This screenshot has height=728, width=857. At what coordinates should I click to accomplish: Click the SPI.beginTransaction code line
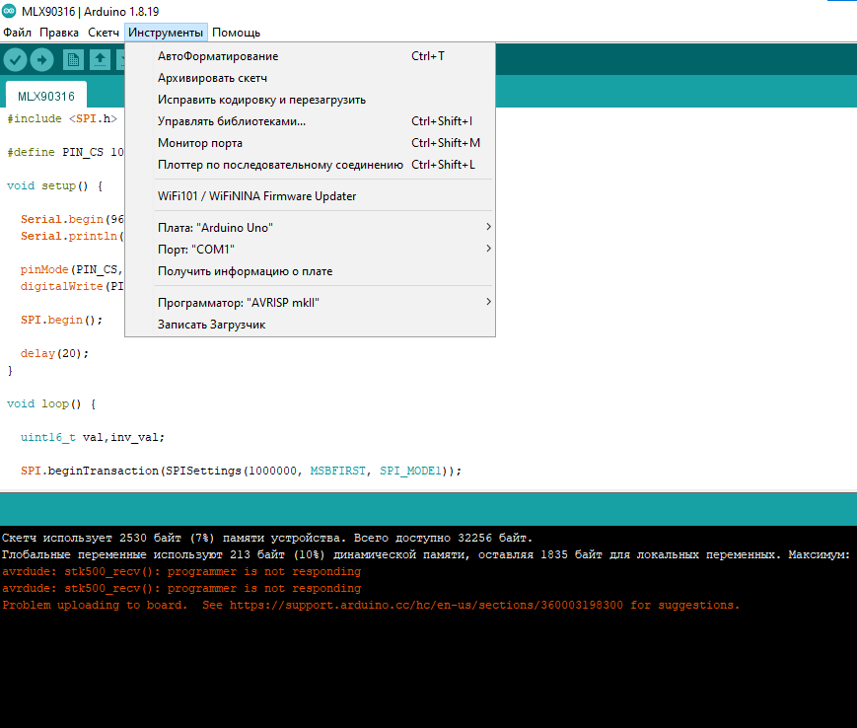coord(241,471)
